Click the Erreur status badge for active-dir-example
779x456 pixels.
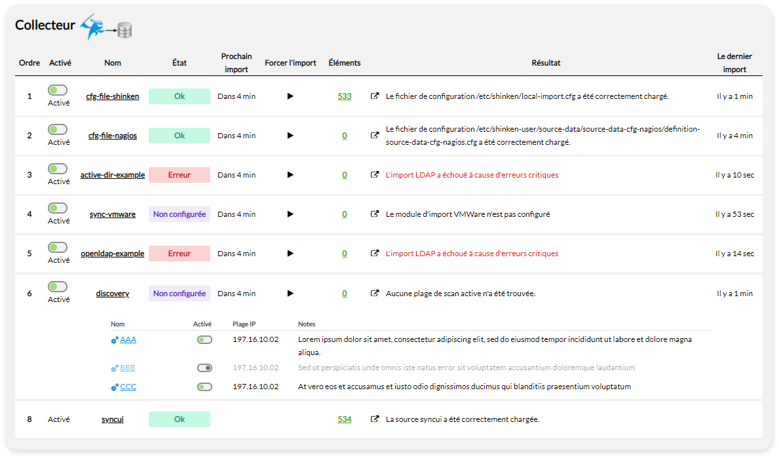pyautogui.click(x=180, y=175)
